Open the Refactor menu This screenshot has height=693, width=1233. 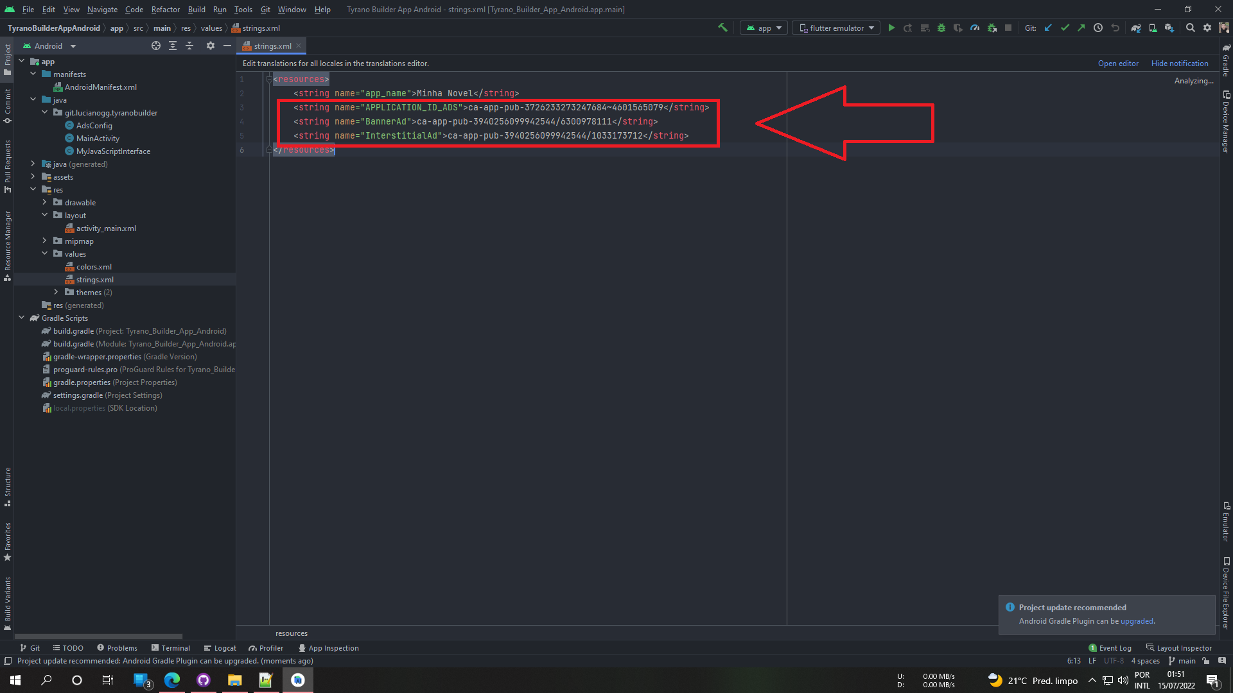coord(165,10)
